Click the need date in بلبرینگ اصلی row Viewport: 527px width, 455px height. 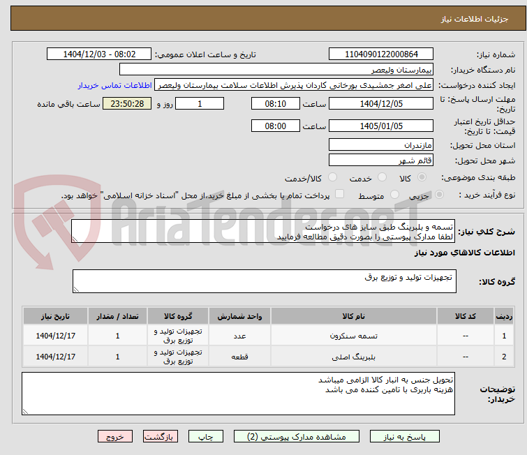click(55, 357)
